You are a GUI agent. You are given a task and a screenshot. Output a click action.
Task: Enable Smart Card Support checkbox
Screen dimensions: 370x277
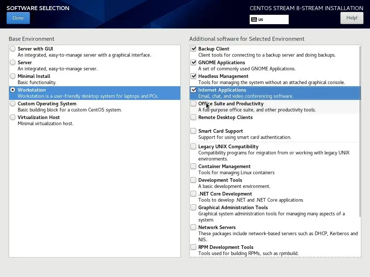click(x=193, y=131)
